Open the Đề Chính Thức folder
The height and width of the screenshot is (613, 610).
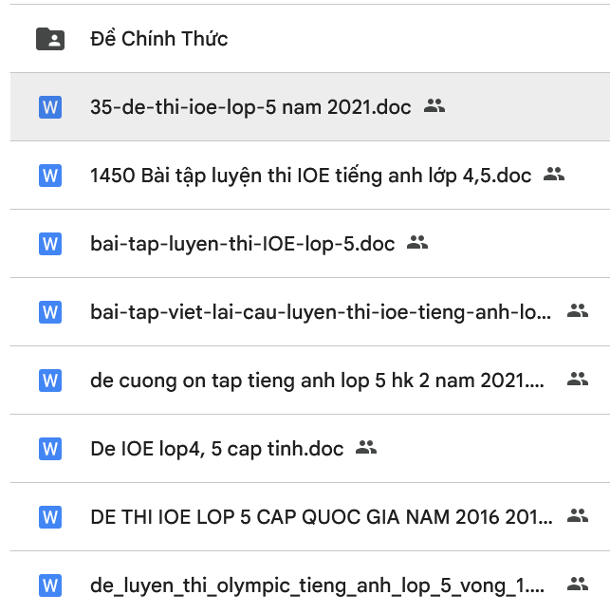158,39
